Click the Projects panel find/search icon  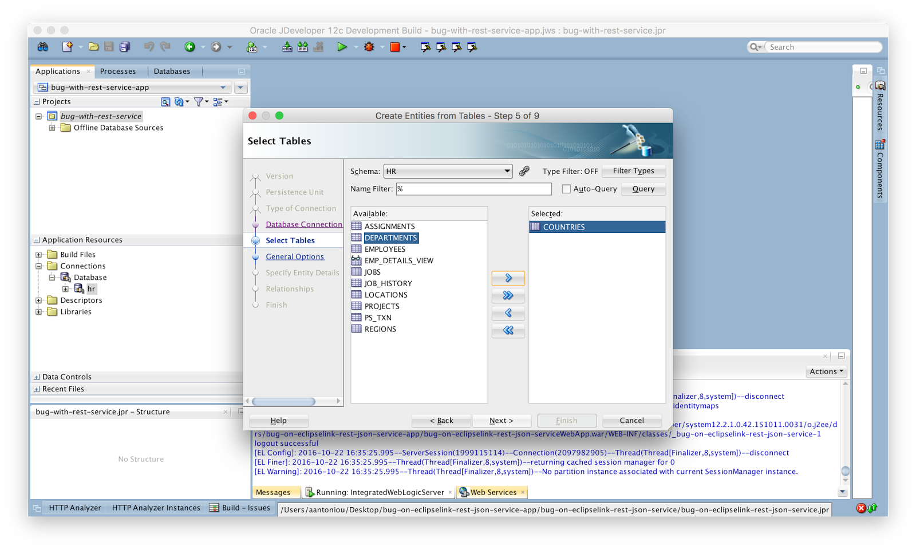pos(165,102)
